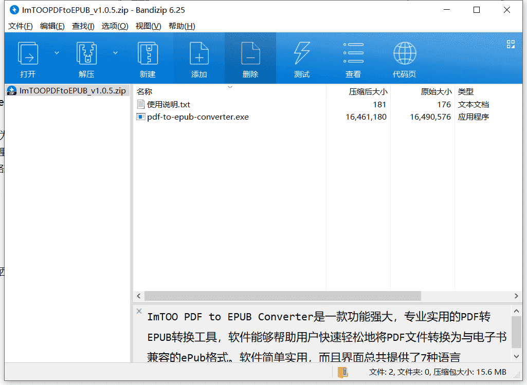Click the toolbar customize grid icon
The image size is (527, 385).
point(511,44)
